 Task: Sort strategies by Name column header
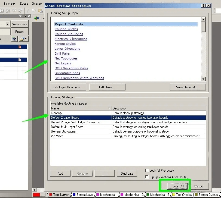click(81, 108)
